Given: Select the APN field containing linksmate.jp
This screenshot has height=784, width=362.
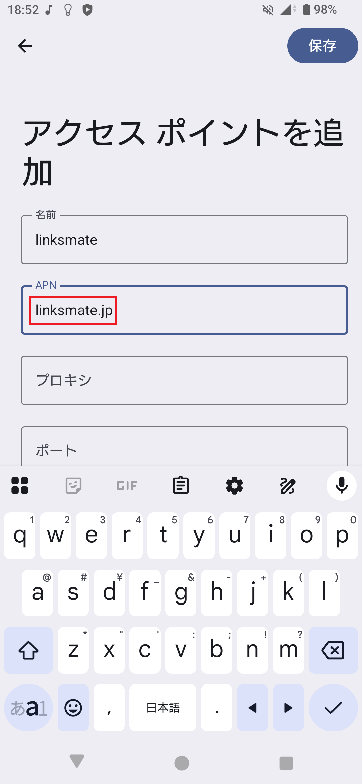Looking at the screenshot, I should click(x=184, y=310).
